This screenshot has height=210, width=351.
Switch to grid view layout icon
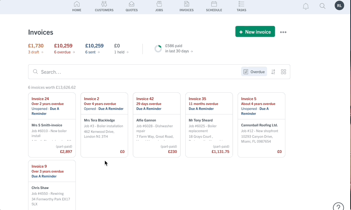pos(284,72)
